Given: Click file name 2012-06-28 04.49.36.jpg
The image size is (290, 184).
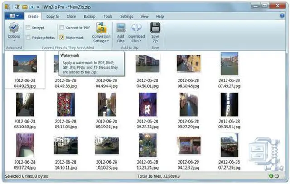Looking at the screenshot, I should [66, 83].
